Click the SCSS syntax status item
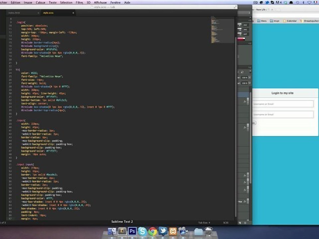This screenshot has height=239, width=319. (226, 223)
